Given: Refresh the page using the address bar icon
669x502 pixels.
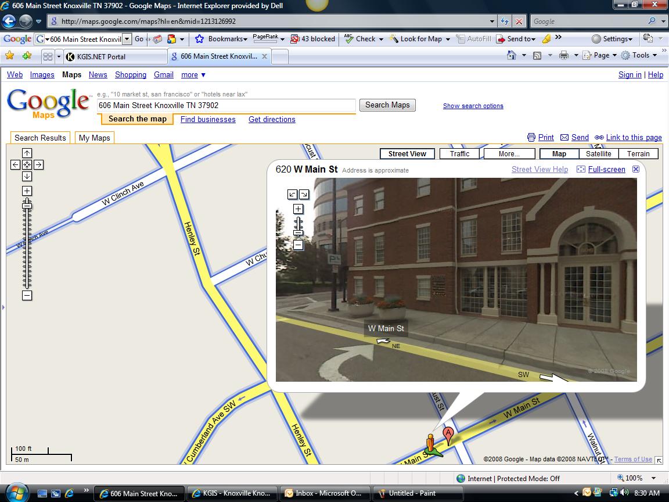Looking at the screenshot, I should point(505,21).
